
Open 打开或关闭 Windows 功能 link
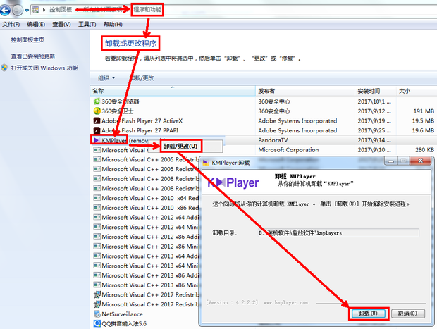pos(44,68)
